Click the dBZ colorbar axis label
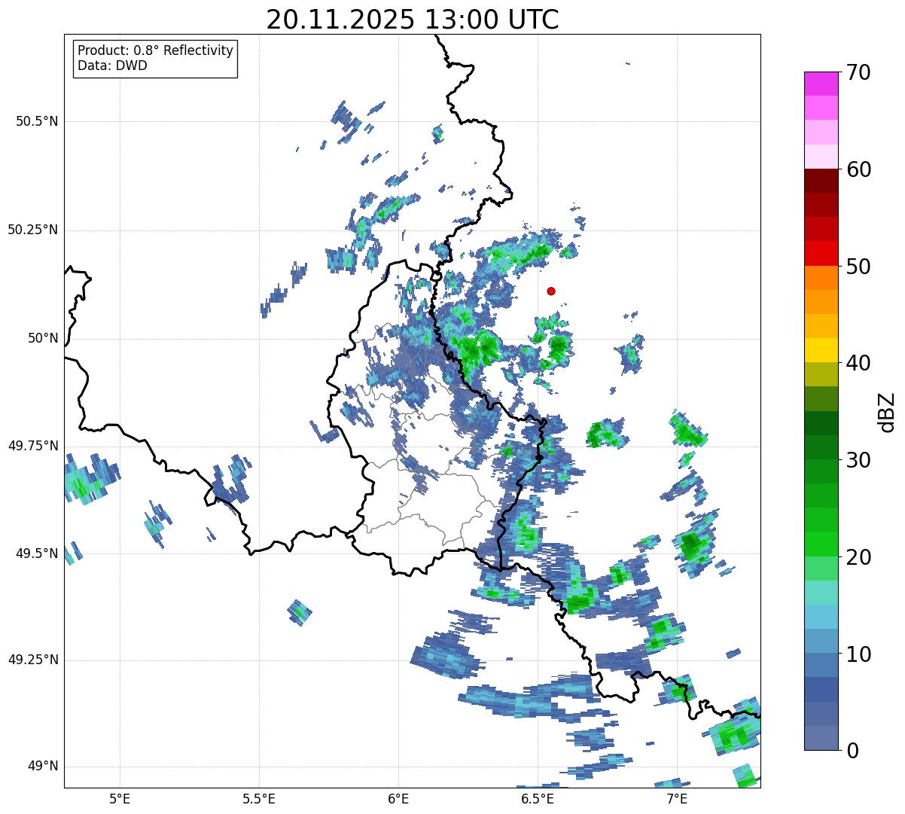The image size is (905, 814). (887, 411)
